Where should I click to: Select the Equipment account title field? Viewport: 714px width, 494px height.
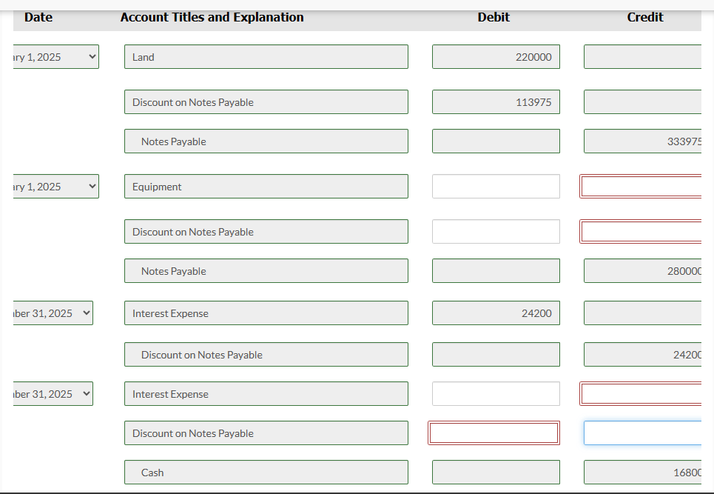click(266, 187)
